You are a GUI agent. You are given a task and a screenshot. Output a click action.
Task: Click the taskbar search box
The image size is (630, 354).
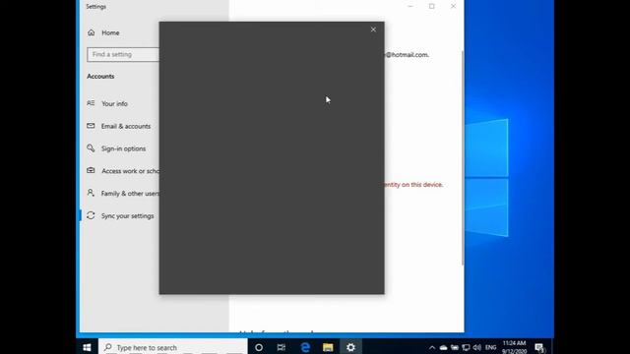point(173,347)
